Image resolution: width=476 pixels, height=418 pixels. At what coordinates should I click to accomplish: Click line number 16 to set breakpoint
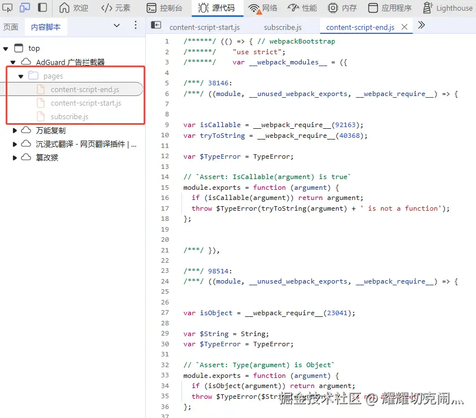pyautogui.click(x=165, y=198)
